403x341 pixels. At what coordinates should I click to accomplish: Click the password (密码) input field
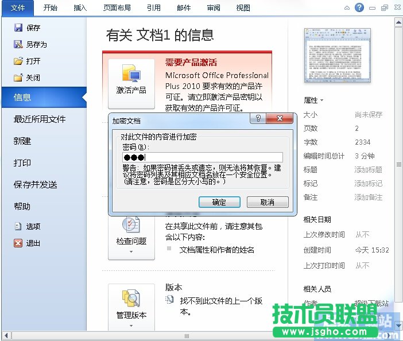202,157
